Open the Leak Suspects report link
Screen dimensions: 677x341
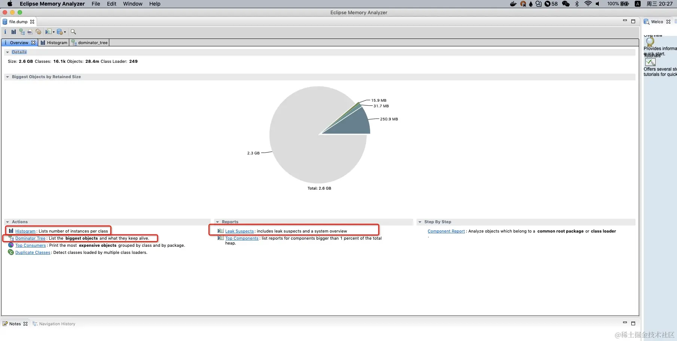pyautogui.click(x=240, y=231)
